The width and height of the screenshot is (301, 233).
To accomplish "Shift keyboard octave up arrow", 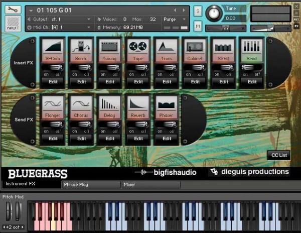I will coord(23,227).
